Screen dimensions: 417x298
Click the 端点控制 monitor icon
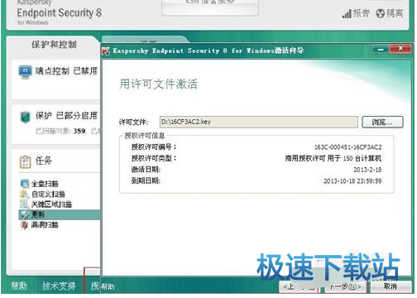tap(26, 72)
